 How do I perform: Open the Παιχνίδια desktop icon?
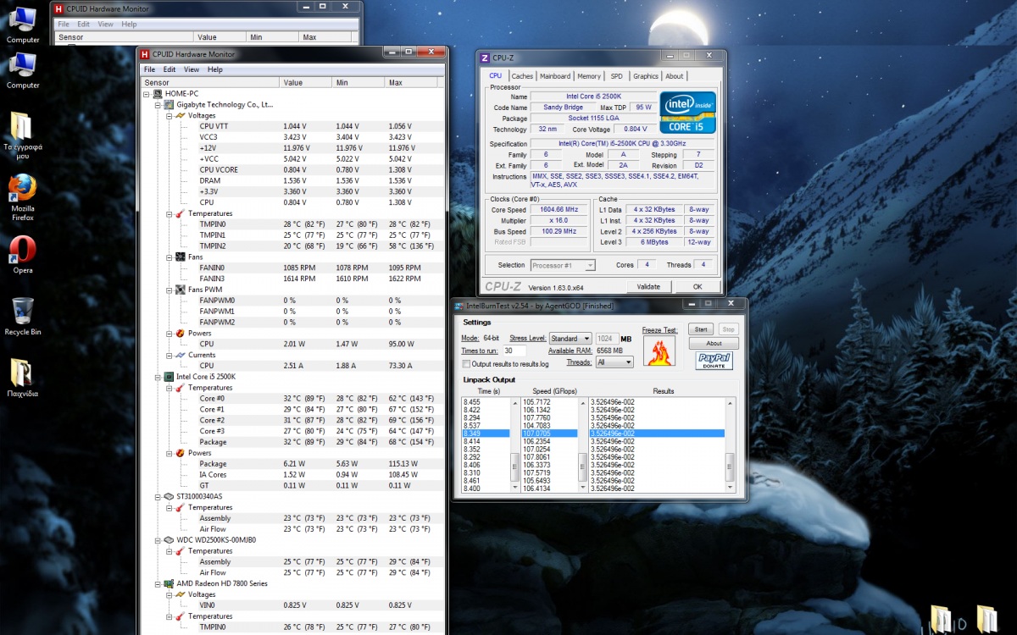click(x=23, y=378)
